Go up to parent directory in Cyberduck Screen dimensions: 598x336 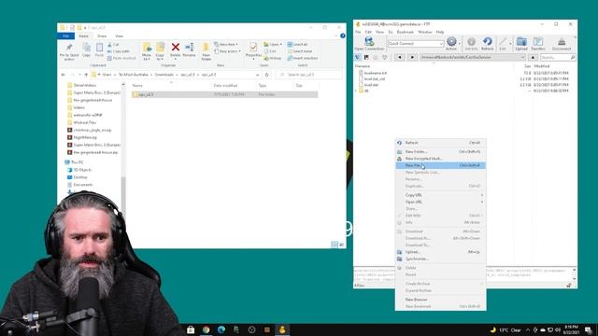[x=533, y=57]
